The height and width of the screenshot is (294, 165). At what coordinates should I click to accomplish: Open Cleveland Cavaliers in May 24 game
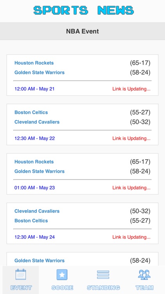point(37,211)
